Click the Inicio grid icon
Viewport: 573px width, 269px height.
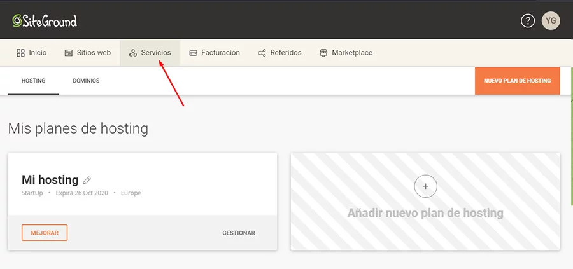point(20,53)
